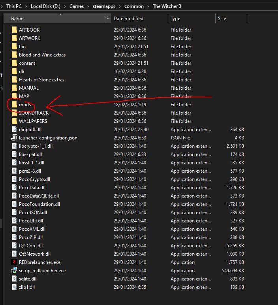Select launcher-configuration.json file icon
The height and width of the screenshot is (305, 278).
click(14, 138)
